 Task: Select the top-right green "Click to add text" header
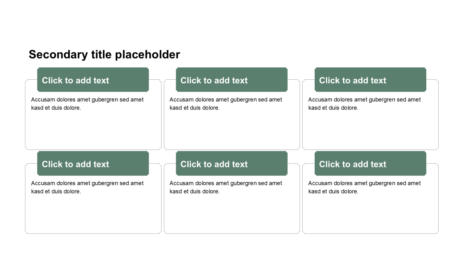coord(370,80)
